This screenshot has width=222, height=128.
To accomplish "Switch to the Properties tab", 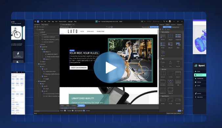I will point(162,25).
